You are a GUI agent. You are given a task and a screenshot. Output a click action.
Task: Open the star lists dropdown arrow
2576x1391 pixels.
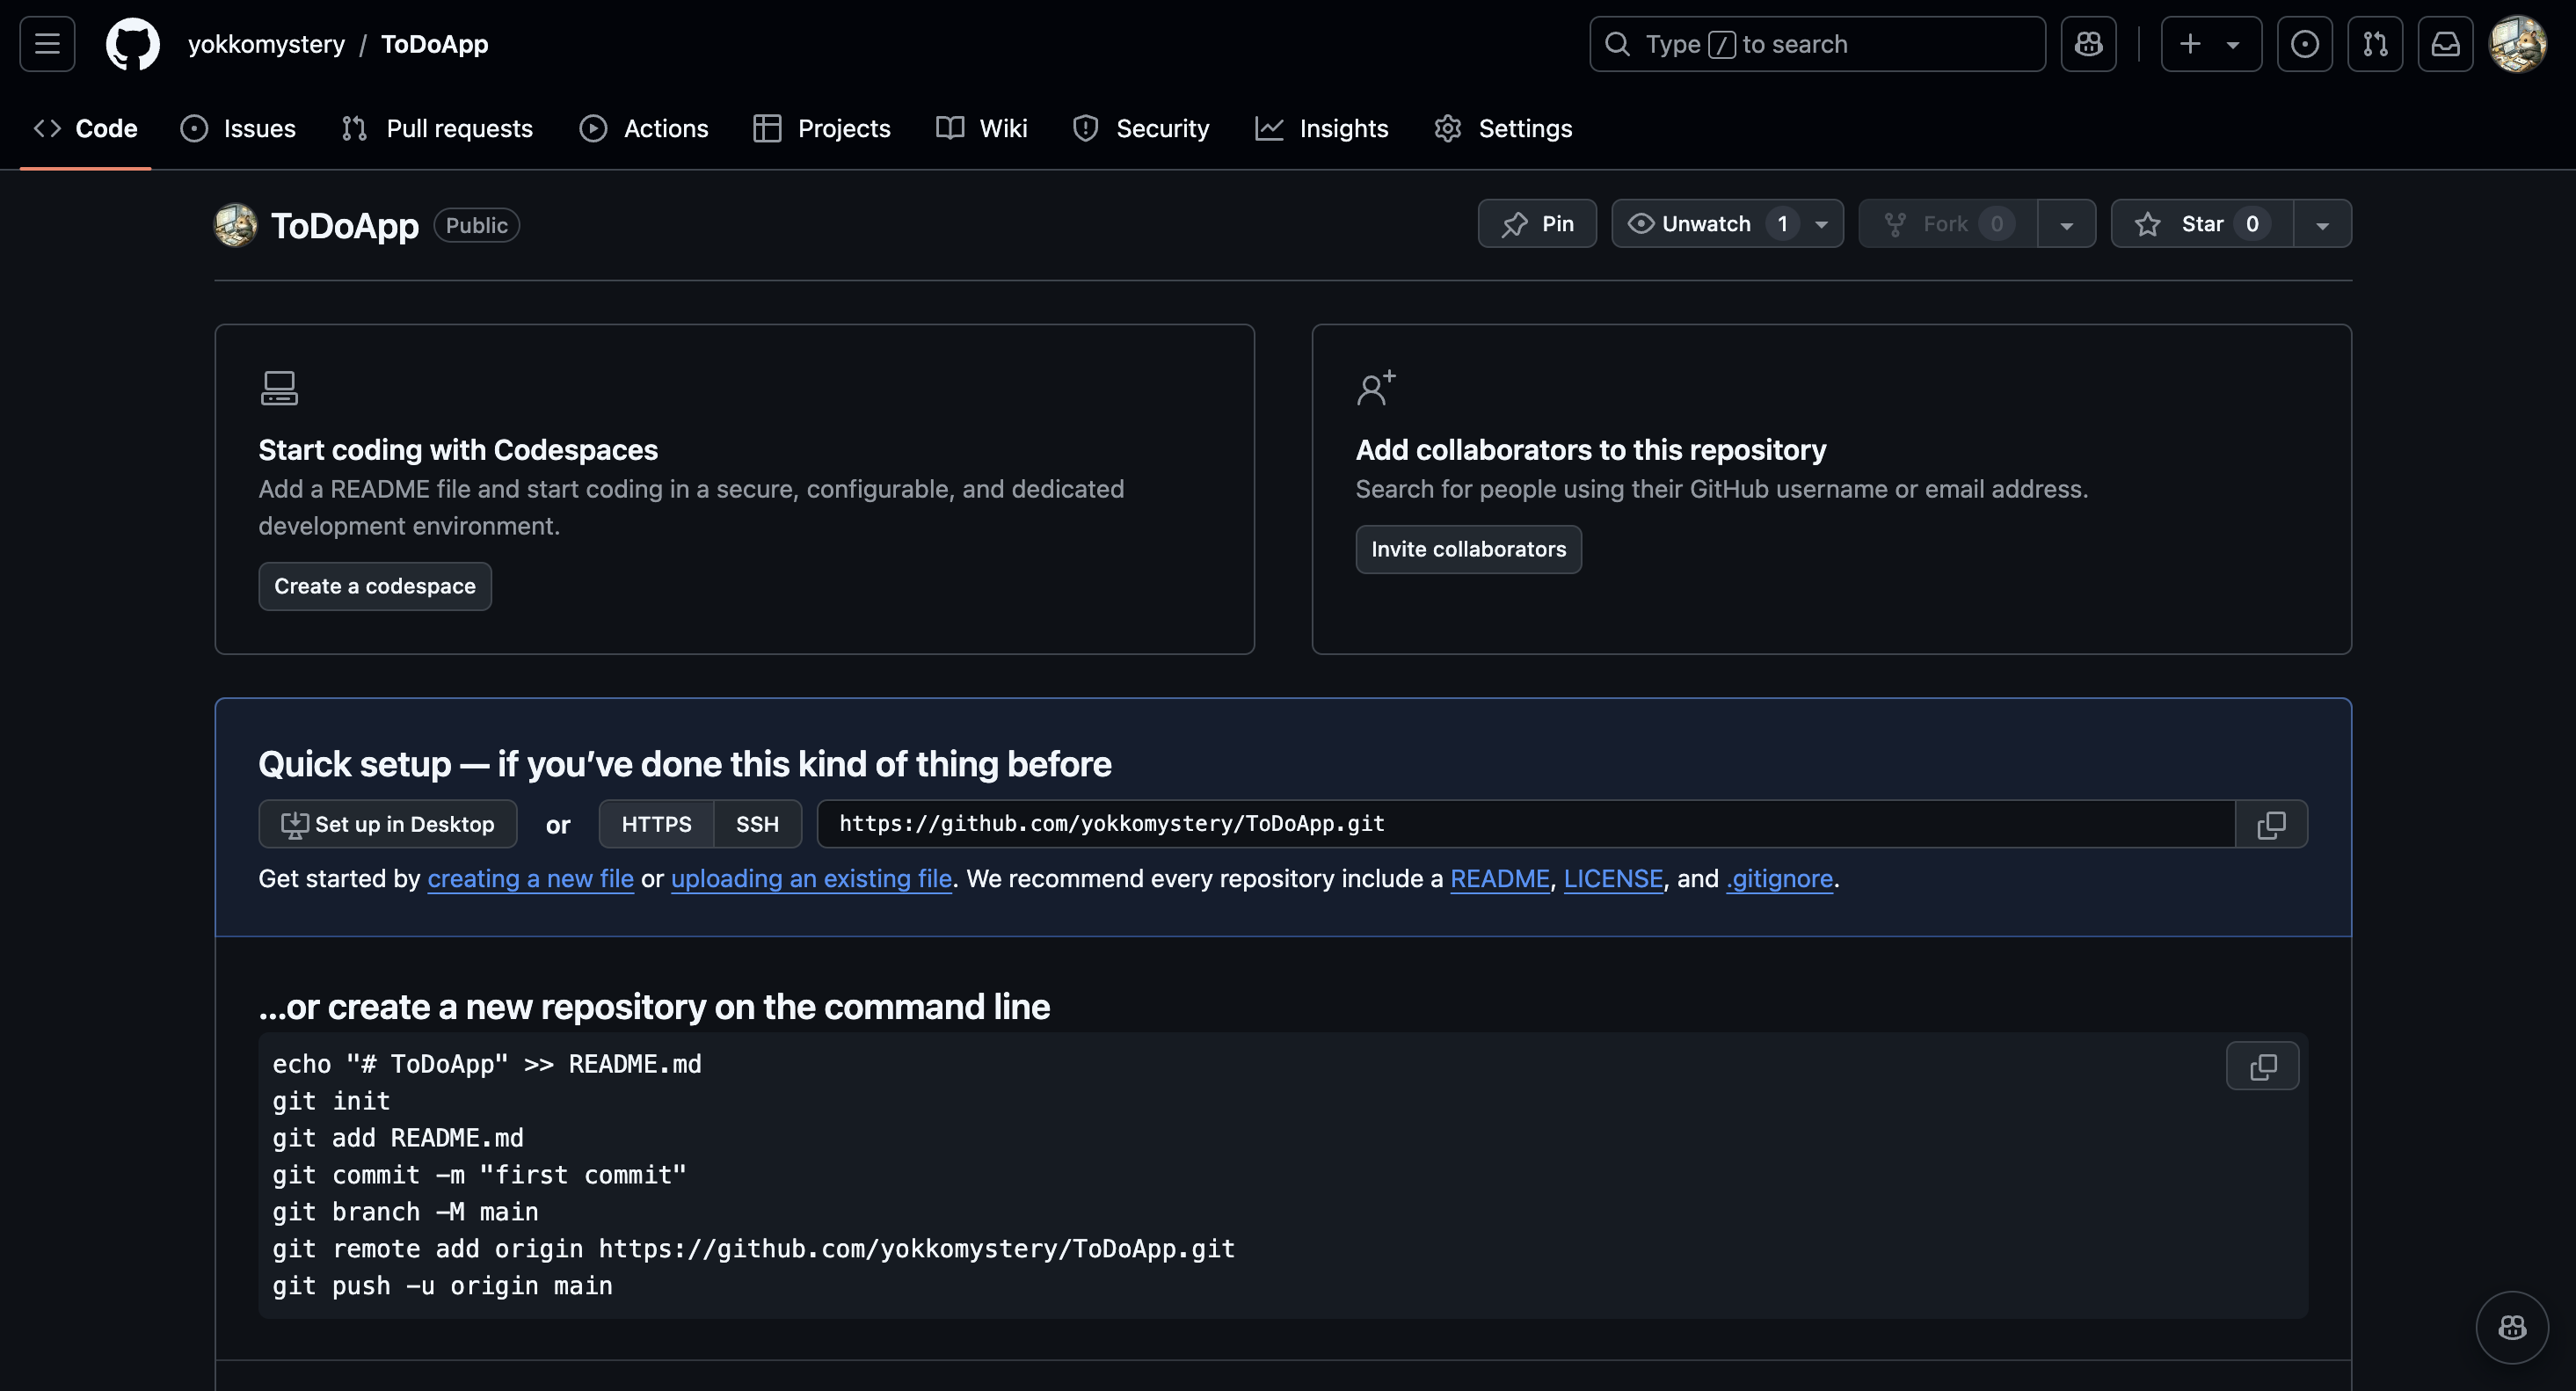pos(2322,224)
